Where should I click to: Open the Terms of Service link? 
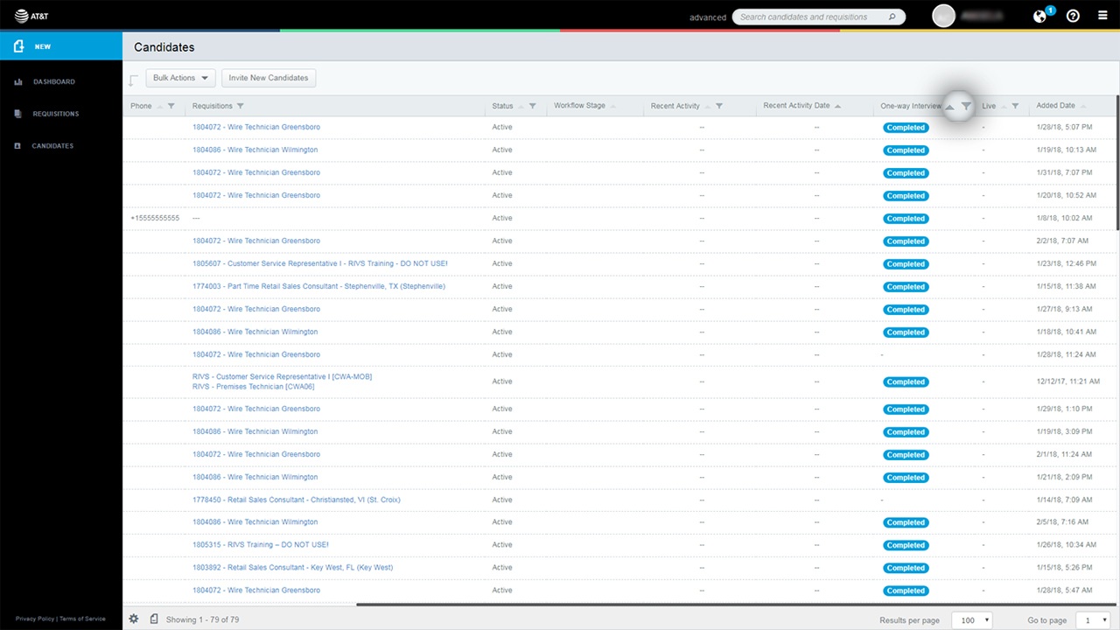[x=82, y=619]
